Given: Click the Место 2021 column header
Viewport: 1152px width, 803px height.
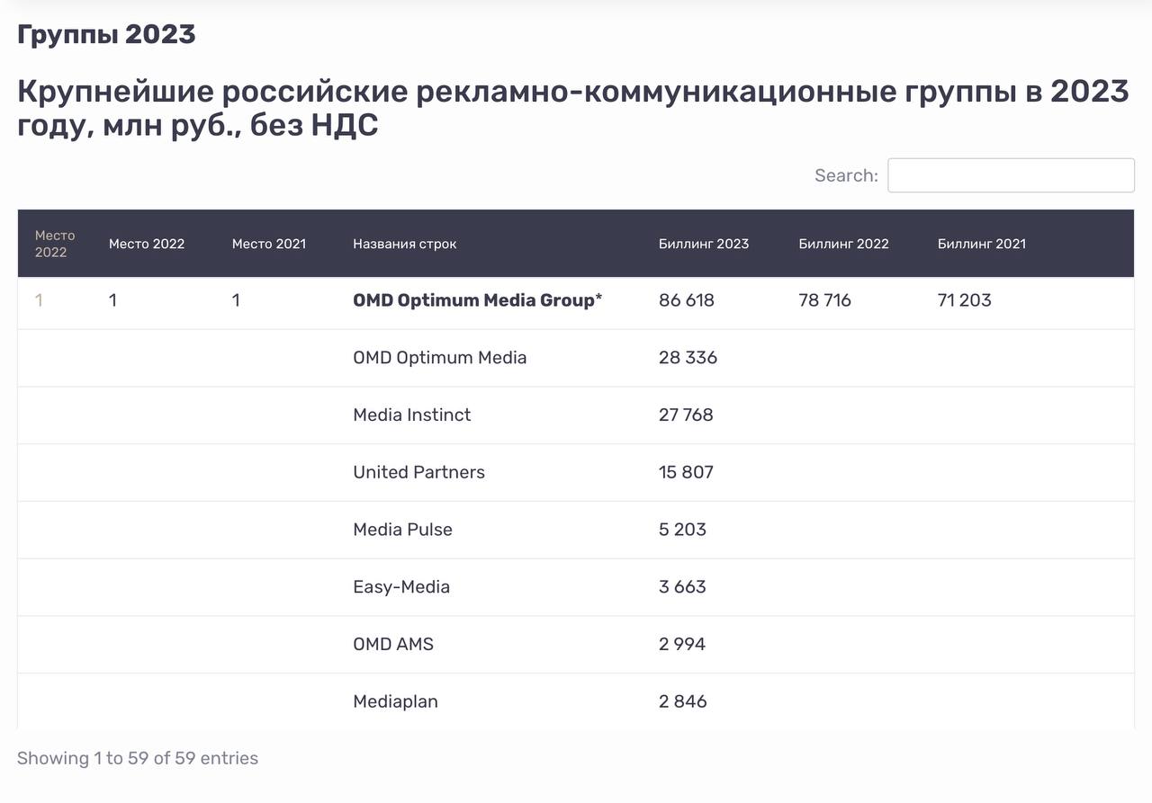Looking at the screenshot, I should tap(268, 244).
